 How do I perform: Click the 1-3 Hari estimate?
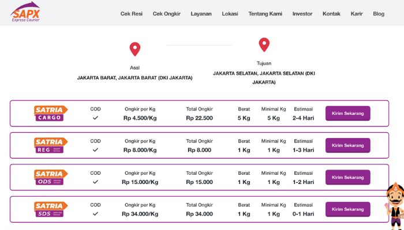(x=303, y=150)
